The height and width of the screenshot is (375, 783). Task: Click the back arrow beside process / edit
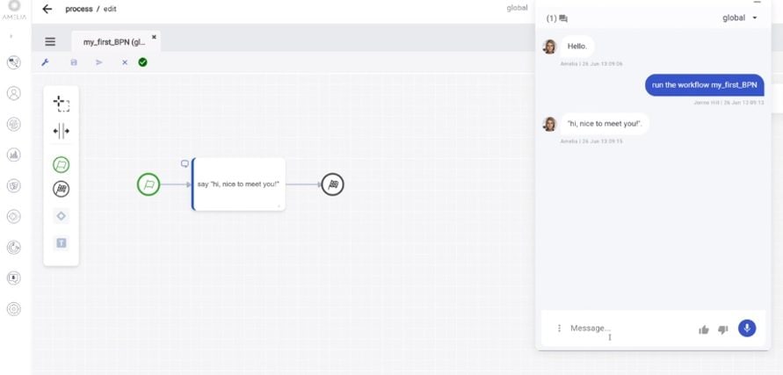point(47,9)
